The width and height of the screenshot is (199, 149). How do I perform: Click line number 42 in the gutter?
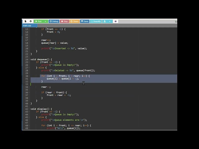tap(27, 109)
